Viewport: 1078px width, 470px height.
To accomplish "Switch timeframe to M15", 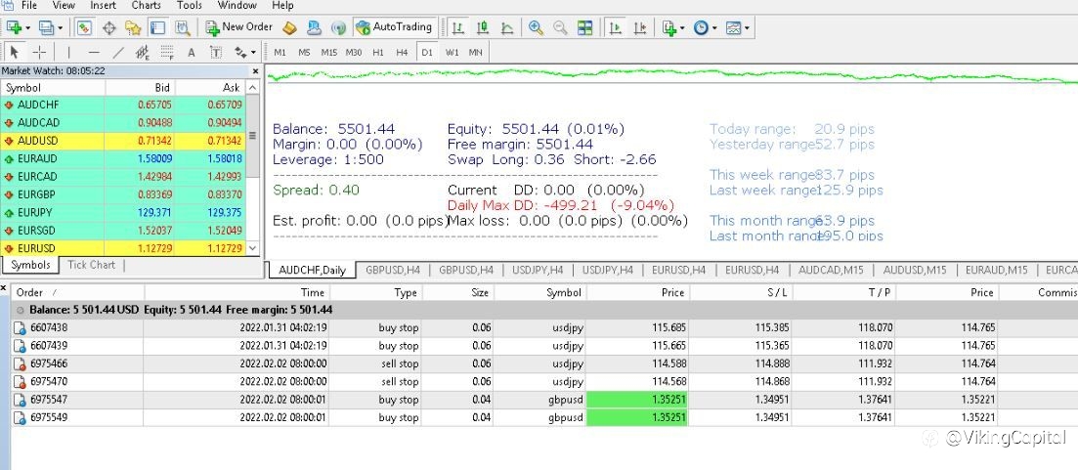I will [x=329, y=52].
